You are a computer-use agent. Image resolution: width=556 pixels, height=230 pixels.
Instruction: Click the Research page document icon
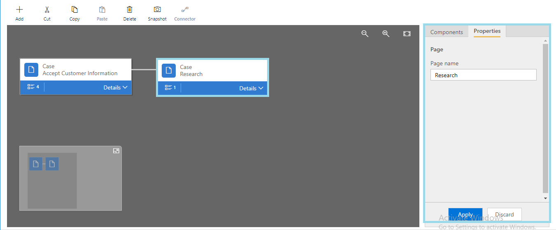[x=168, y=71]
